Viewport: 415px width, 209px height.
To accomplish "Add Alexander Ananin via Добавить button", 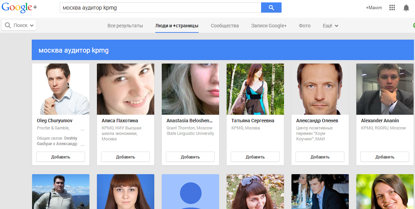I will pyautogui.click(x=385, y=157).
